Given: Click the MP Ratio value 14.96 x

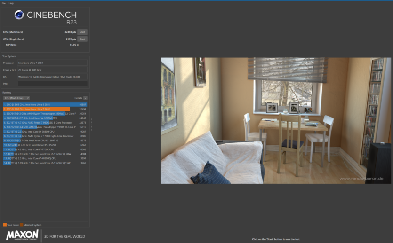Looking at the screenshot, I should point(74,45).
